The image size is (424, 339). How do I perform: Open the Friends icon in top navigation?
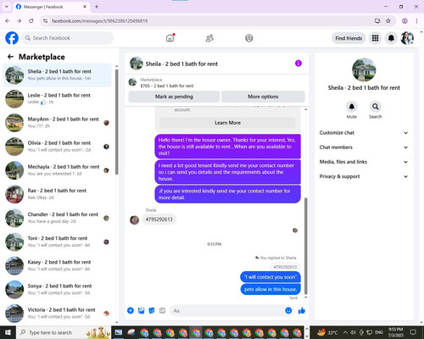coord(209,38)
